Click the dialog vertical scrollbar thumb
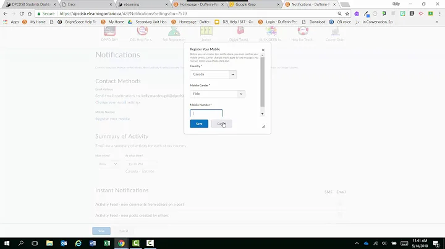Viewport: 445px width, 249px height. tap(262, 82)
